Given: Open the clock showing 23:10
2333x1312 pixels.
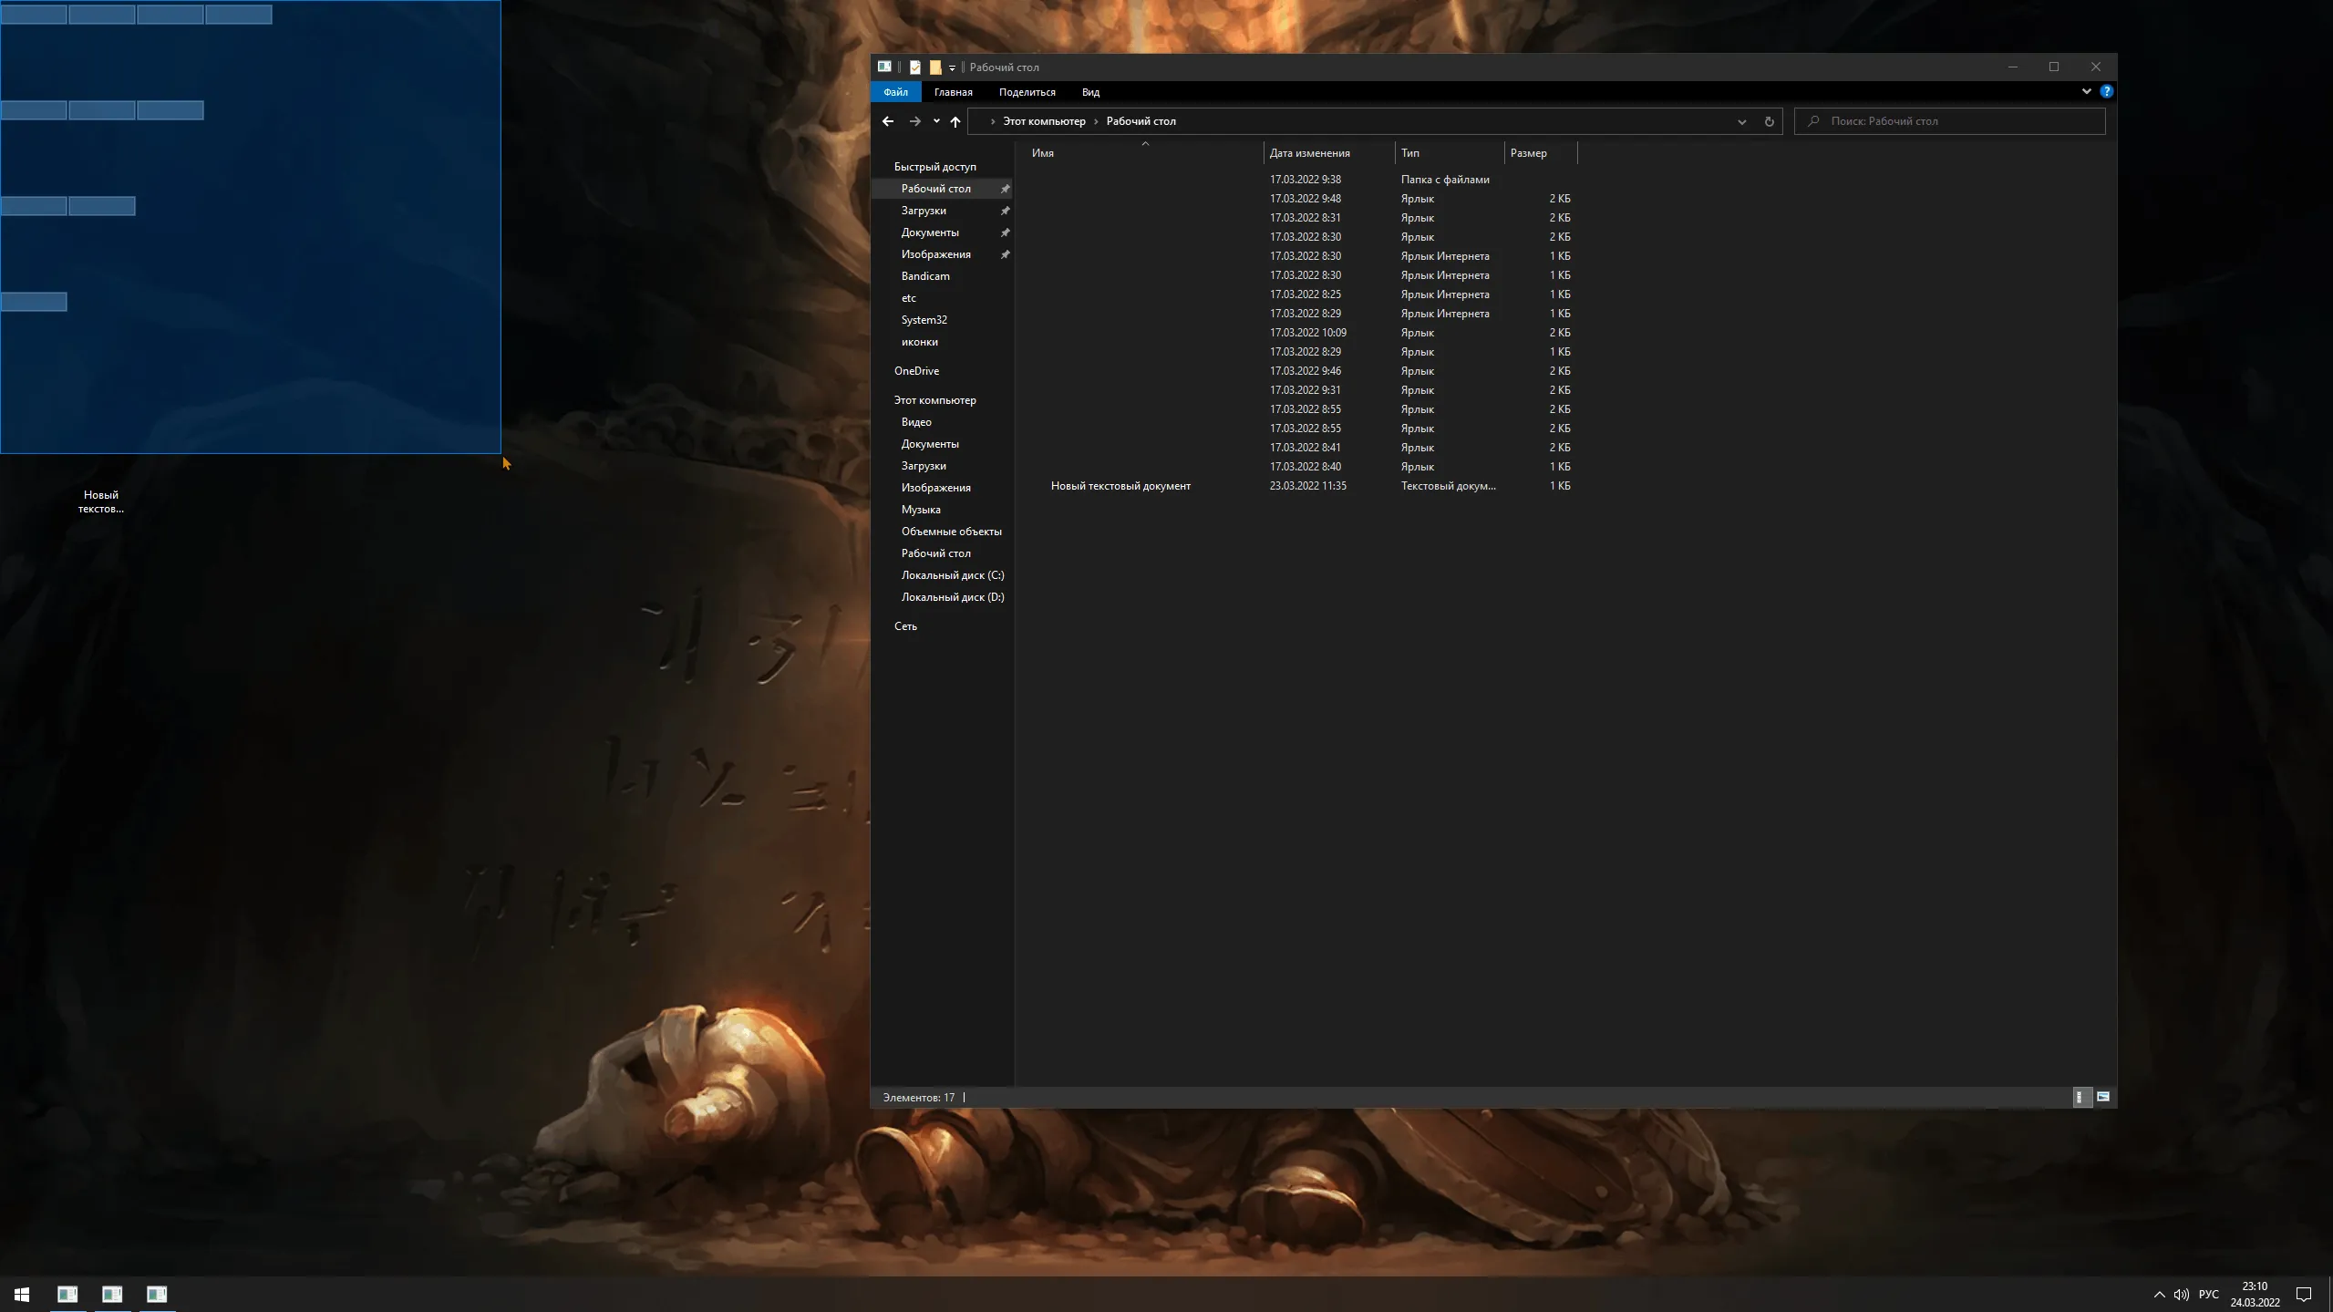Looking at the screenshot, I should (2255, 1294).
